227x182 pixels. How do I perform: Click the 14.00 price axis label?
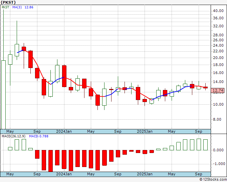218,82
